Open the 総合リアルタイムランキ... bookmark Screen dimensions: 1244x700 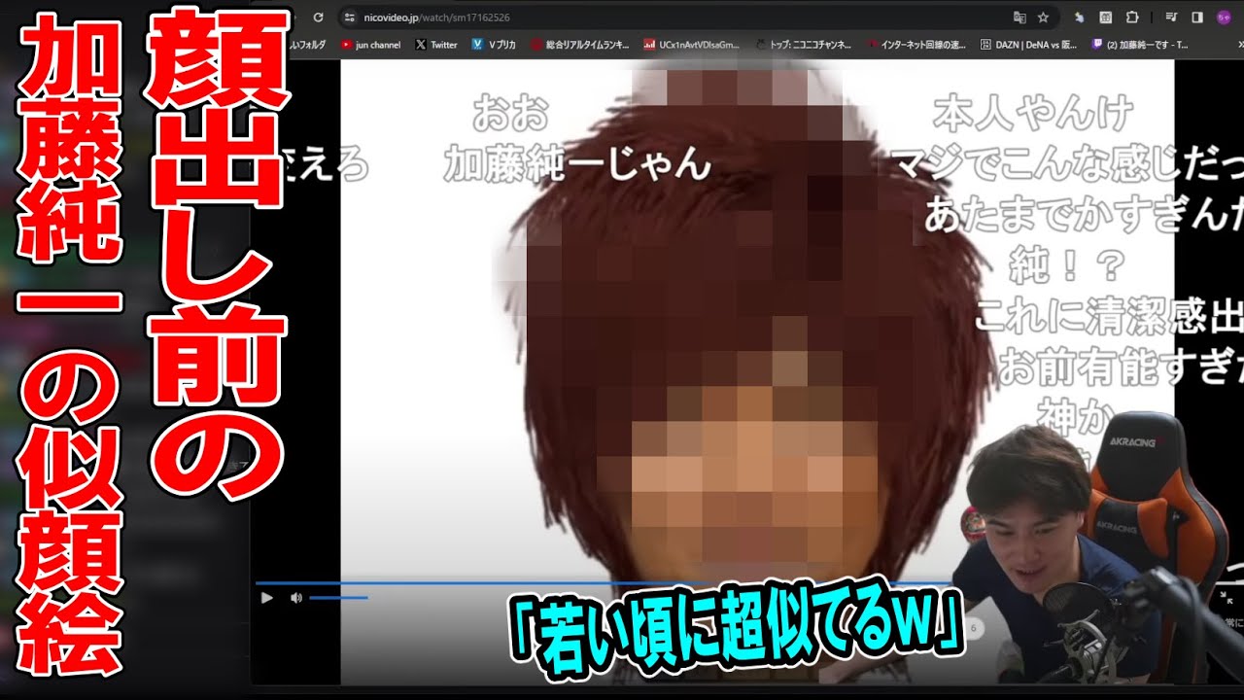(x=580, y=45)
